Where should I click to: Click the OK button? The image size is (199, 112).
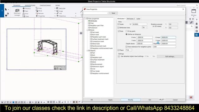point(92,100)
